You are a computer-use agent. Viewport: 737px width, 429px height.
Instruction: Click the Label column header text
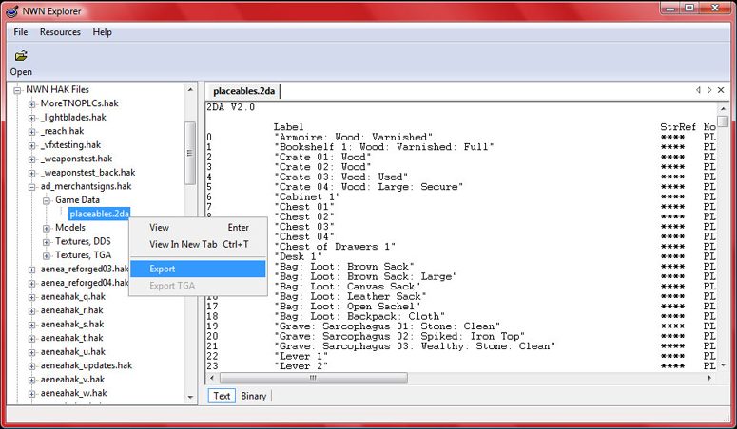(x=288, y=127)
